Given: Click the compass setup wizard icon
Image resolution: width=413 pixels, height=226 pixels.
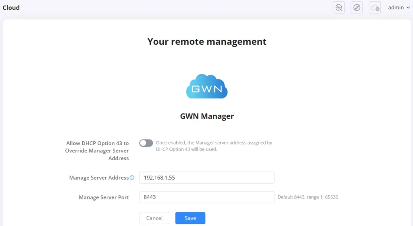Looking at the screenshot, I should click(357, 8).
